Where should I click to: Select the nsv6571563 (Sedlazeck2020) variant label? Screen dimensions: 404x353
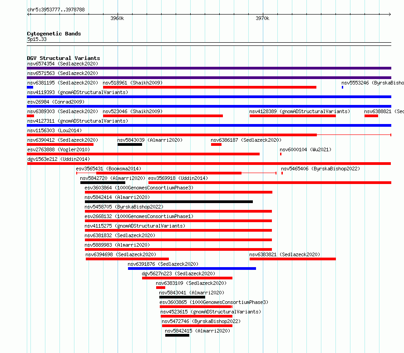pos(63,73)
